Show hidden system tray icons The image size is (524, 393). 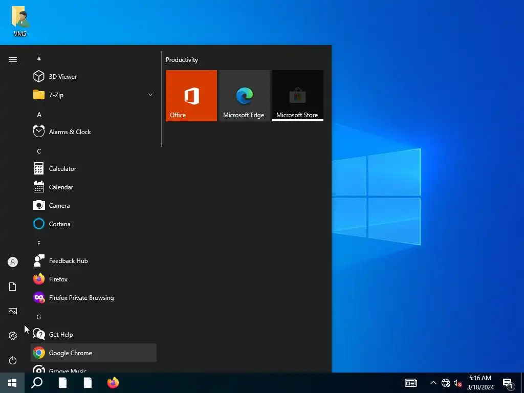coord(433,383)
